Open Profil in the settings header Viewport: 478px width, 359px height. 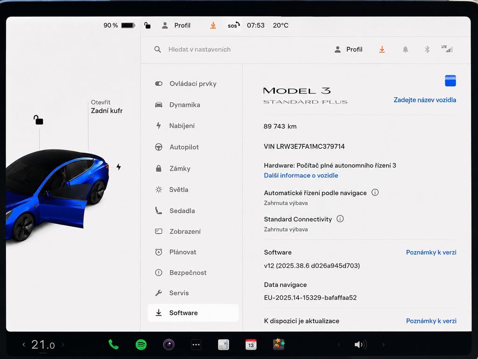[x=348, y=50]
